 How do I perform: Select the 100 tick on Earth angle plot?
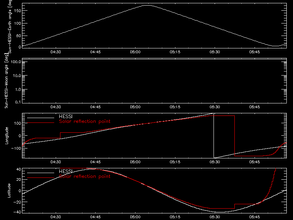(17, 23)
